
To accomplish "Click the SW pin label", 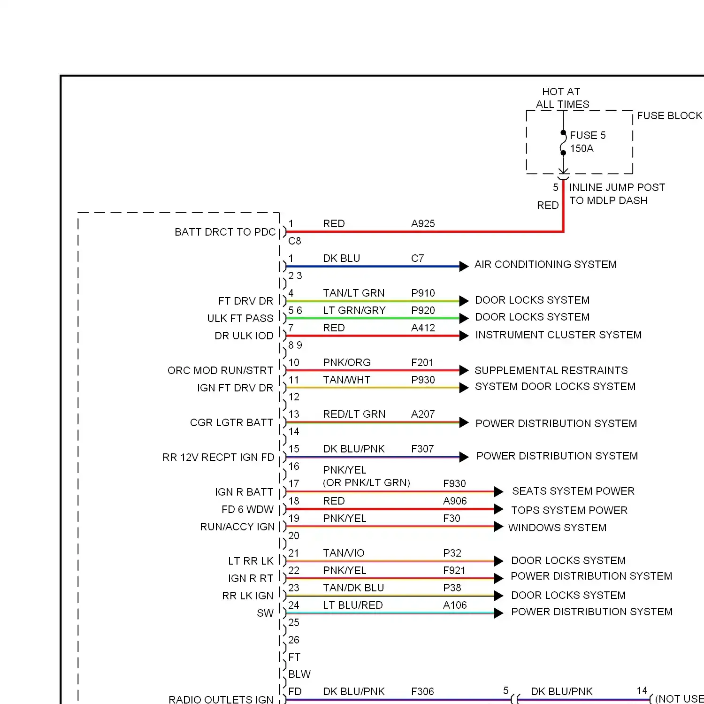I will [x=265, y=613].
